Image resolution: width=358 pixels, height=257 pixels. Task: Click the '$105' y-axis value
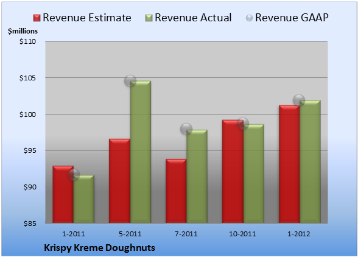pos(27,78)
